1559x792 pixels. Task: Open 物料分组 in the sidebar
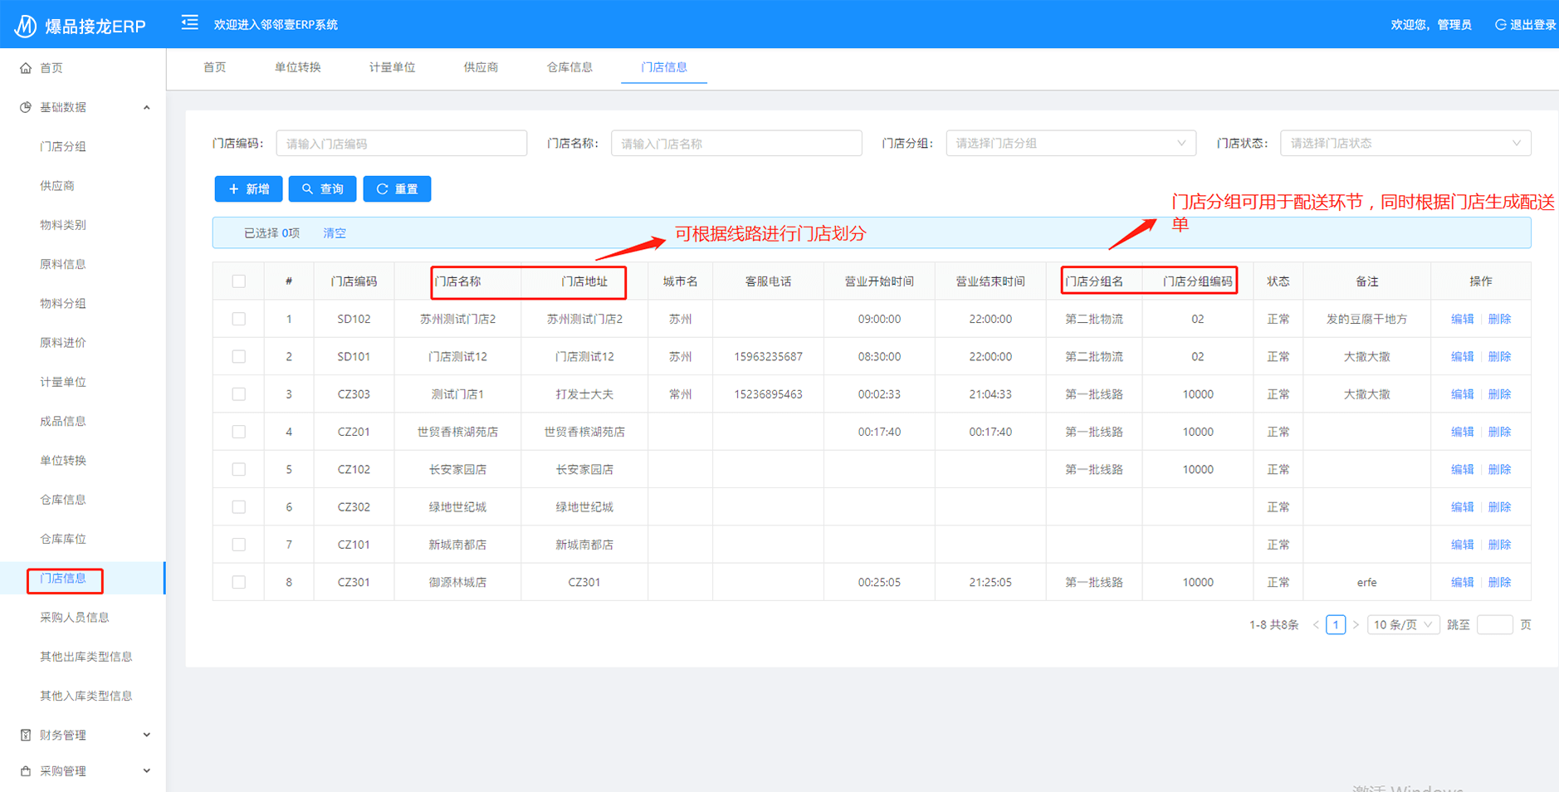[63, 304]
